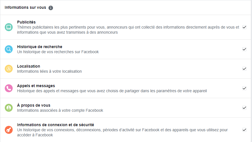This screenshot has height=142, width=252.
Task: Deselect the Localisation checkbox
Action: [x=244, y=69]
